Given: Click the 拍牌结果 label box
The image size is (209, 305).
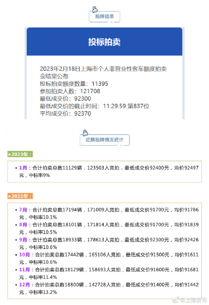Looking at the screenshot, I should (104, 17).
